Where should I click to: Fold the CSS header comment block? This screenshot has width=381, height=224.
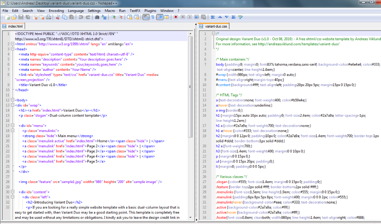tap(213, 34)
